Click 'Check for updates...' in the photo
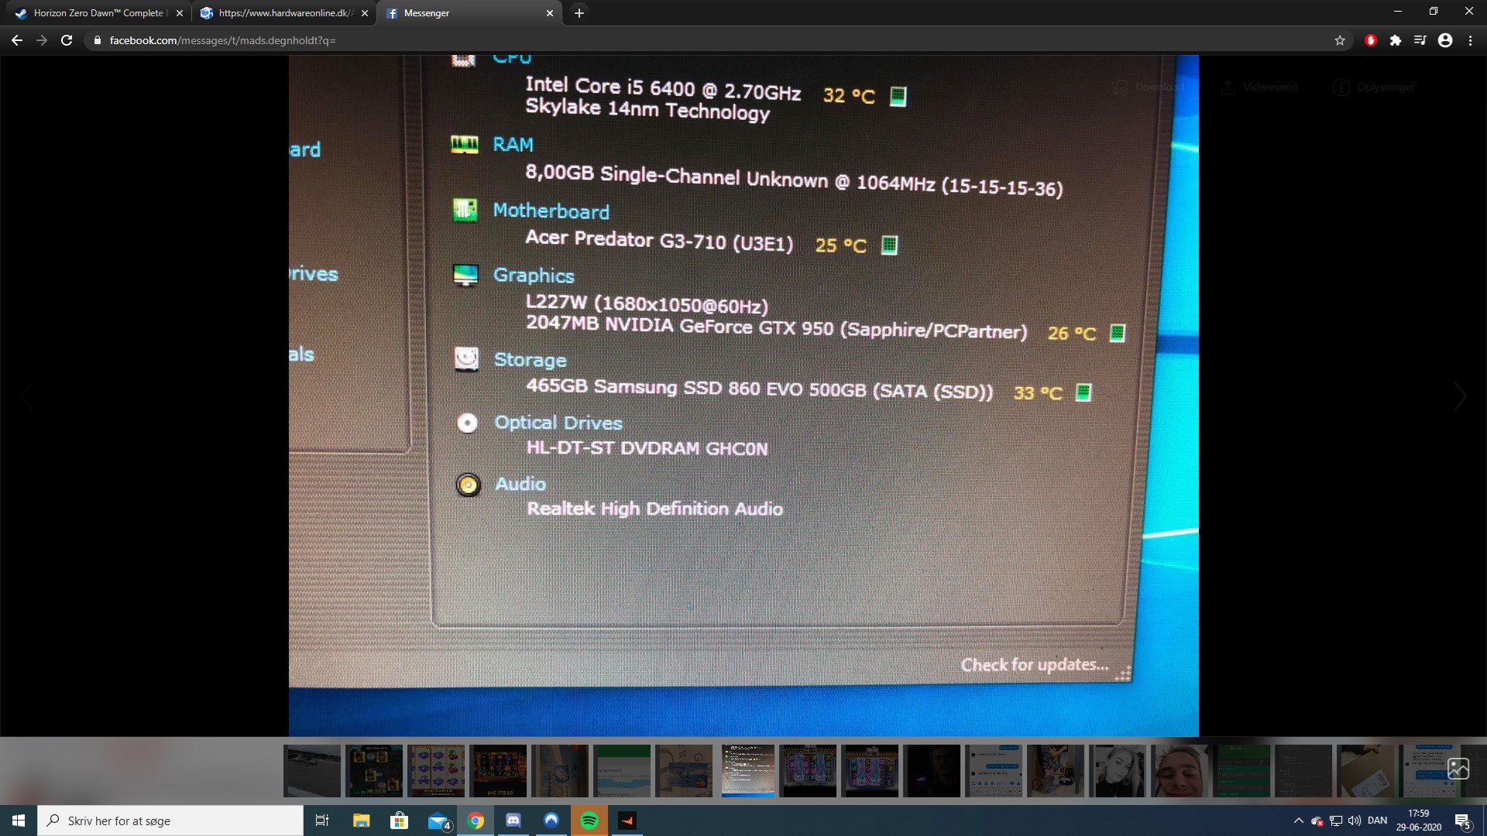The width and height of the screenshot is (1487, 836). (x=1035, y=665)
